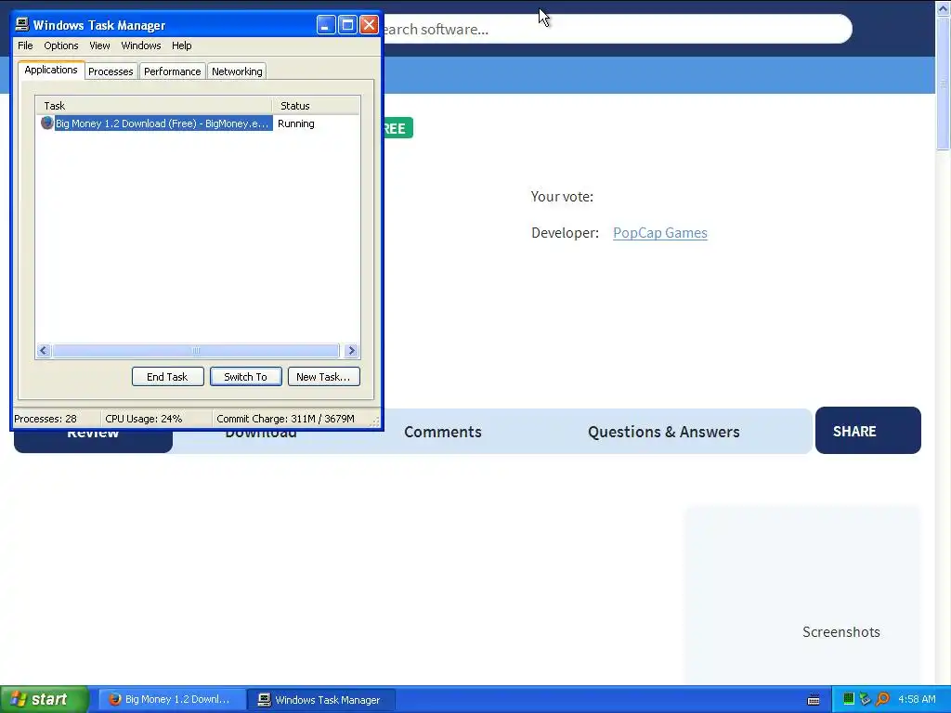Click the New Task... button
The height and width of the screenshot is (713, 951).
point(323,377)
